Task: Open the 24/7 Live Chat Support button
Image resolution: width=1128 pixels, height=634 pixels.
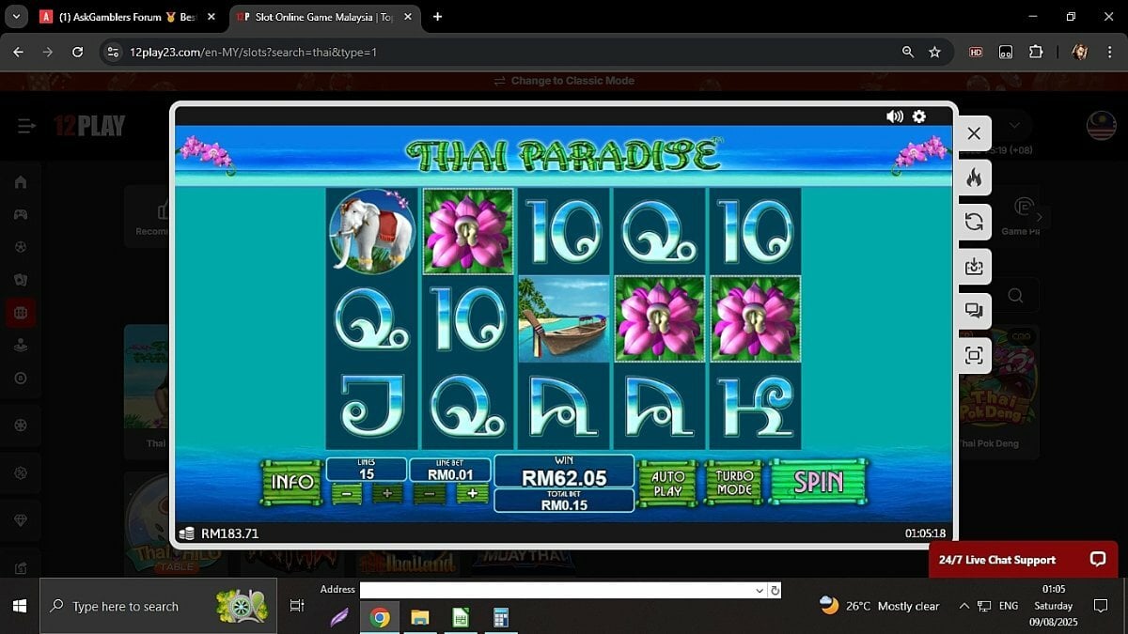Action: (x=1023, y=560)
